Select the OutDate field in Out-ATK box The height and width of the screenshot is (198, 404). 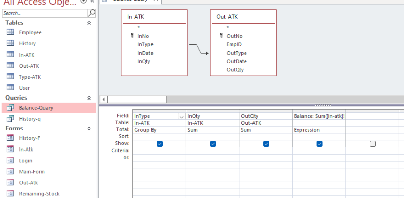tap(237, 61)
